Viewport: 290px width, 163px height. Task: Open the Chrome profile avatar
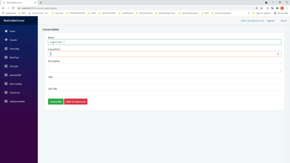pyautogui.click(x=282, y=8)
